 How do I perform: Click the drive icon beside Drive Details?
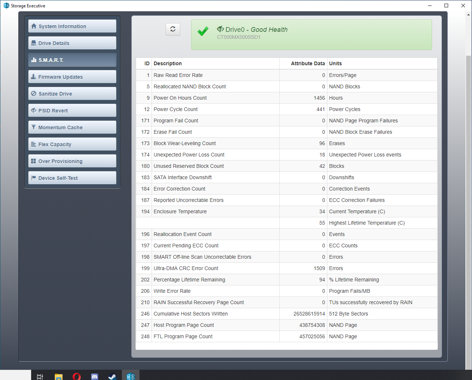tap(34, 43)
